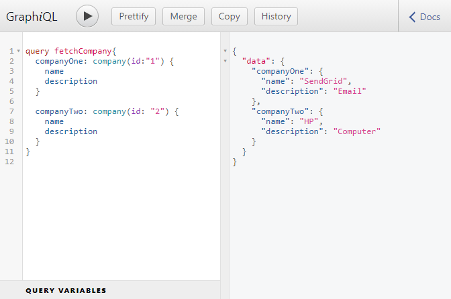Click the GraphiQL title in the top bar
The width and height of the screenshot is (451, 299).
coord(32,17)
